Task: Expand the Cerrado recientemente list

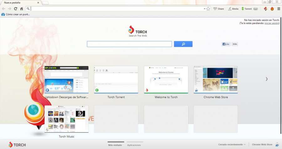Action: tap(232, 145)
